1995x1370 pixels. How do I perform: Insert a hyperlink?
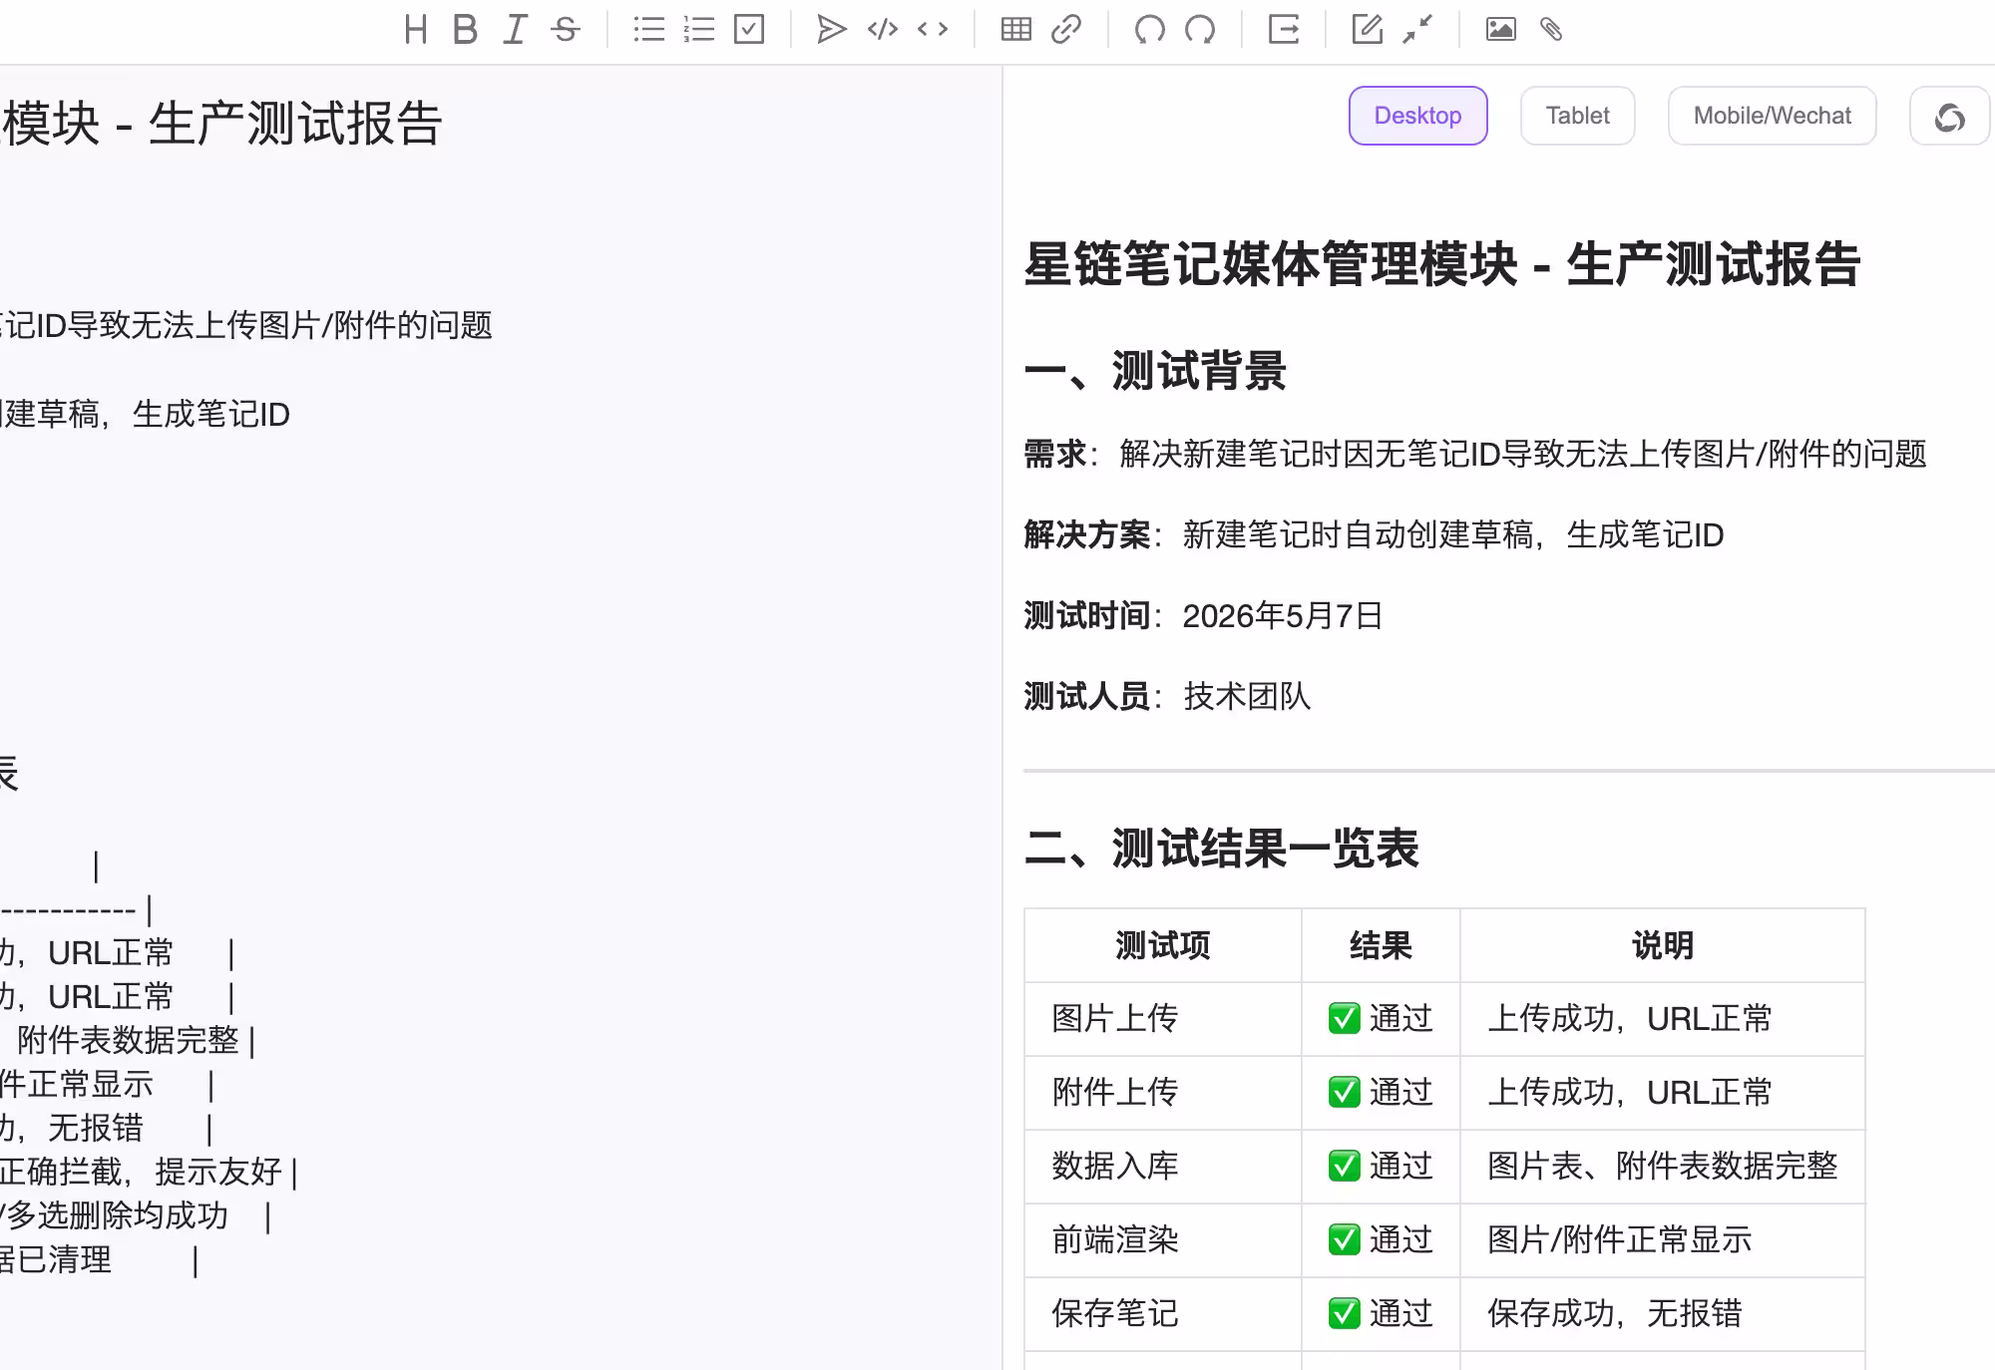coord(1066,30)
